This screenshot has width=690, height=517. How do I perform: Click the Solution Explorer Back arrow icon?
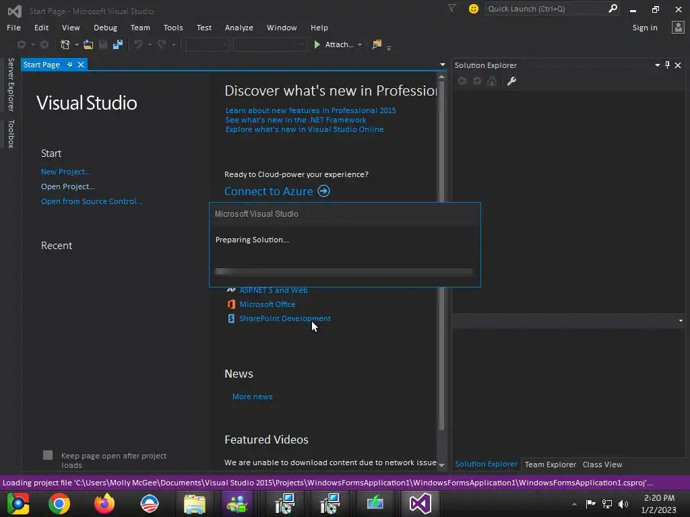click(462, 81)
